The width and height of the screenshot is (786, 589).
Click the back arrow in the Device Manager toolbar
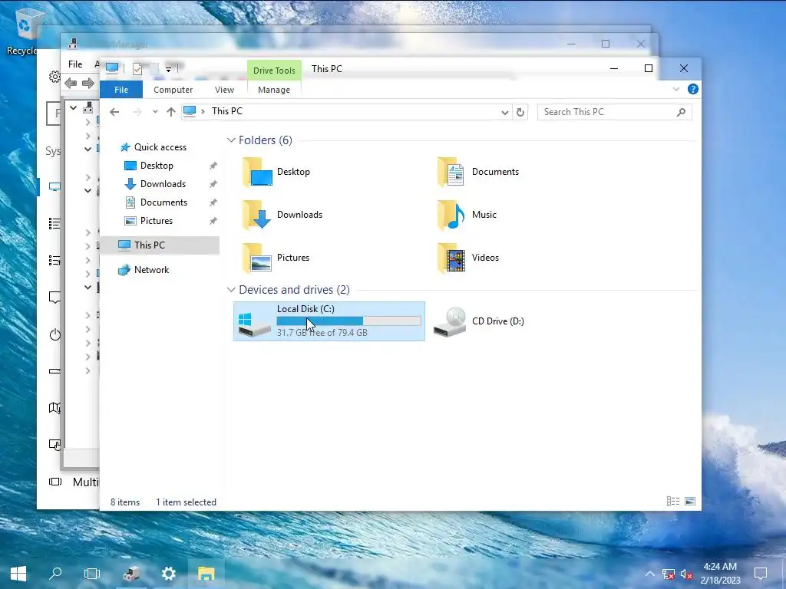[71, 83]
